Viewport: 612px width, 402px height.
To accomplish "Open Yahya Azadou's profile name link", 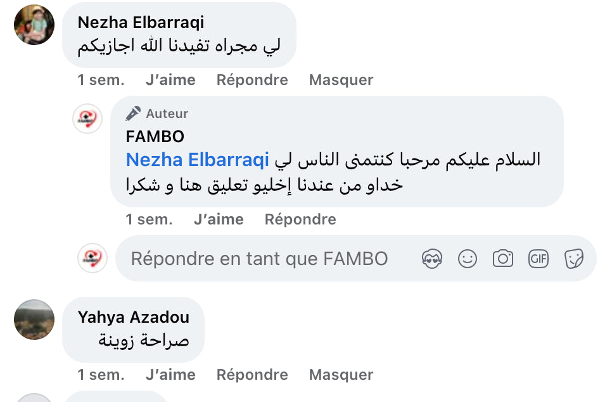I will point(134,317).
